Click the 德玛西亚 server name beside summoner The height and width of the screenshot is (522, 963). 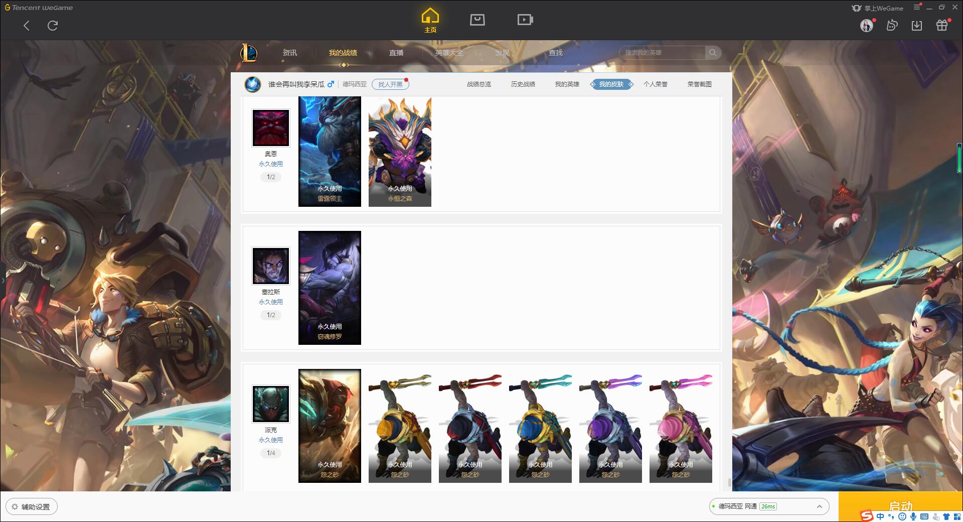(355, 84)
